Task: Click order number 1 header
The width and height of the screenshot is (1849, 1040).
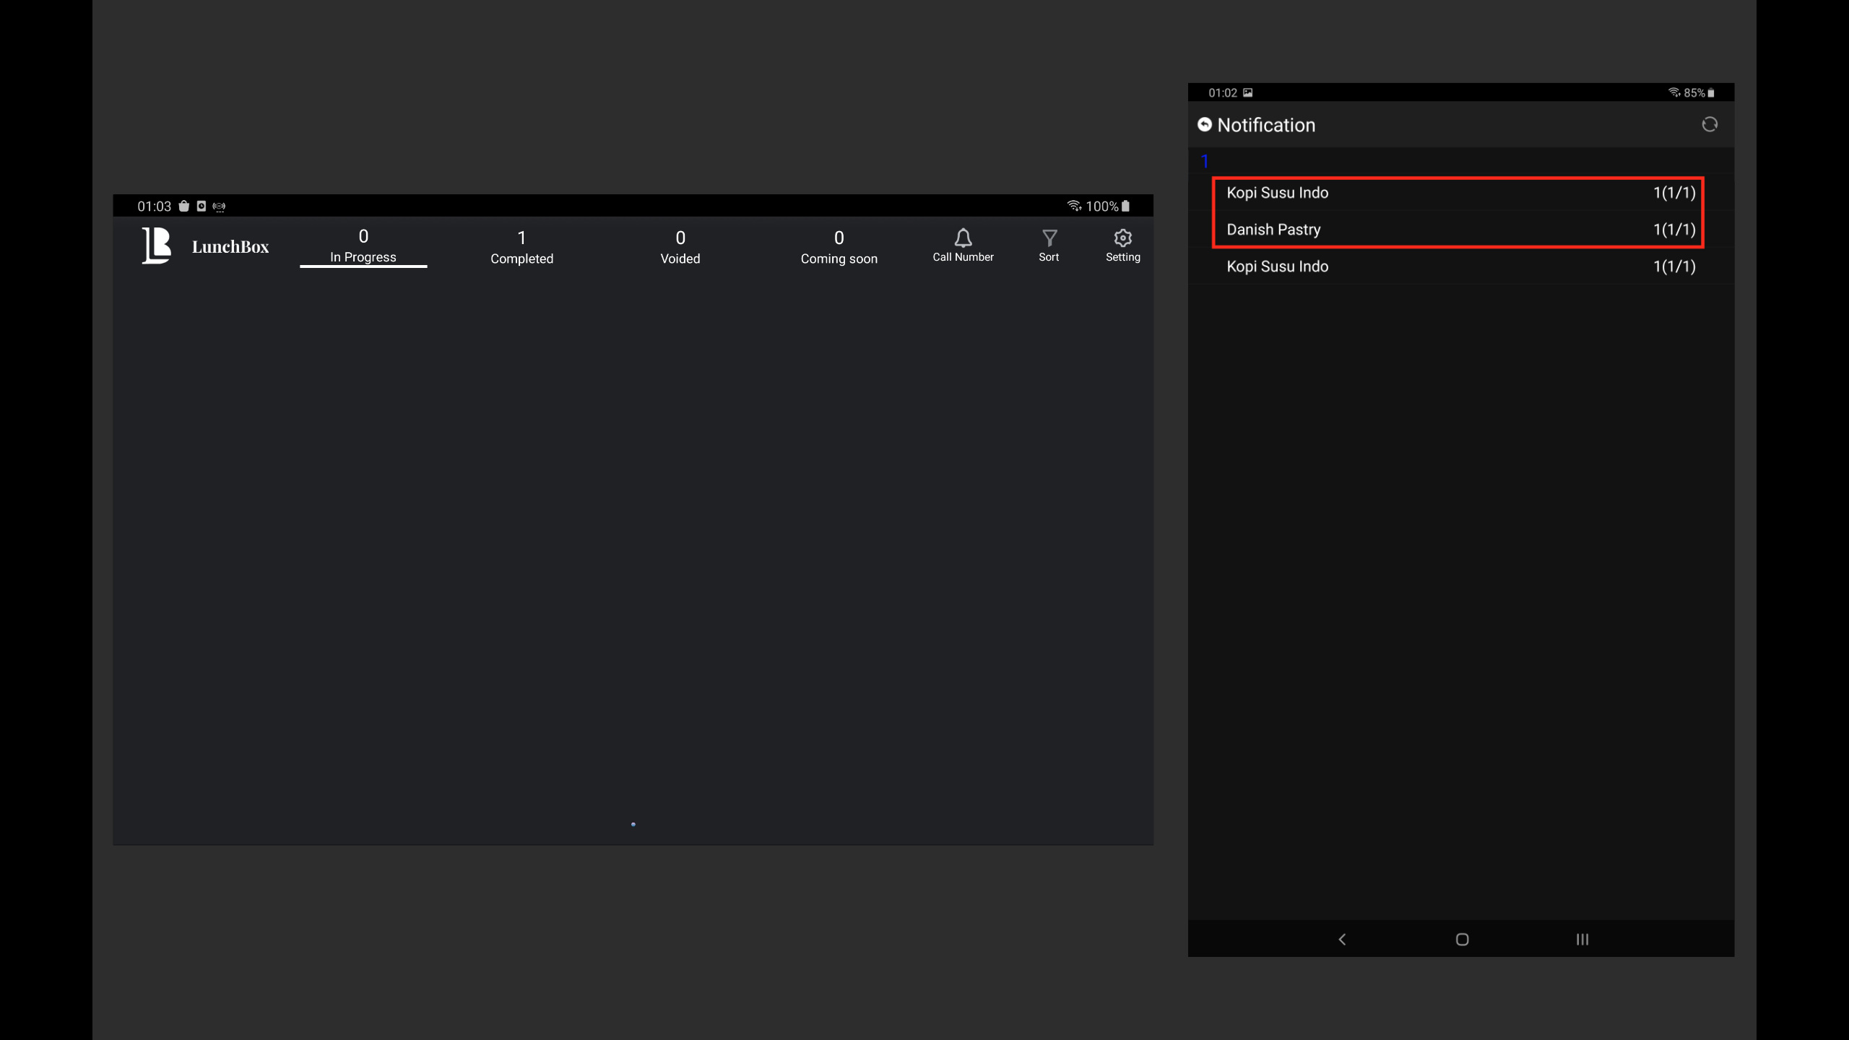Action: coord(1205,161)
